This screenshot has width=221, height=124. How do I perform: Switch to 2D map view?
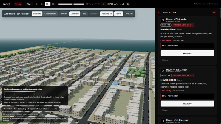(x=63, y=14)
